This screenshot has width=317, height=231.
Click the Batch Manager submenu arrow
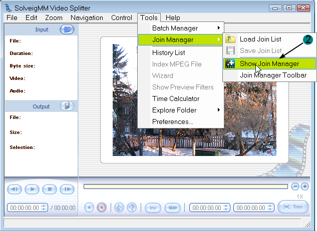tap(219, 28)
